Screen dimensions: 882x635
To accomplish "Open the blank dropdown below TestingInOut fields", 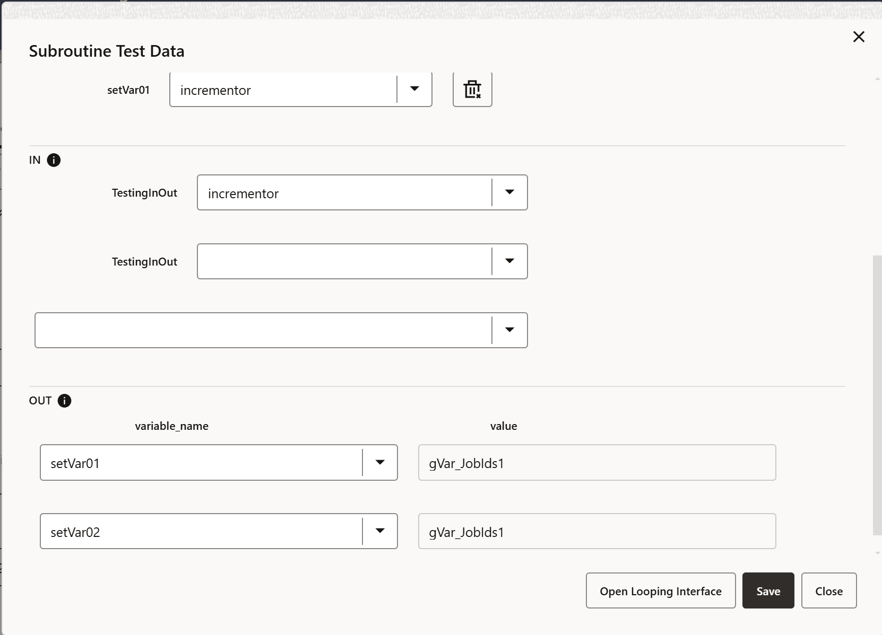I will coord(509,330).
